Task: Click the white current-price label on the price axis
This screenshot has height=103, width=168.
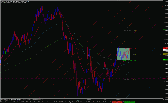Action: click(x=166, y=50)
